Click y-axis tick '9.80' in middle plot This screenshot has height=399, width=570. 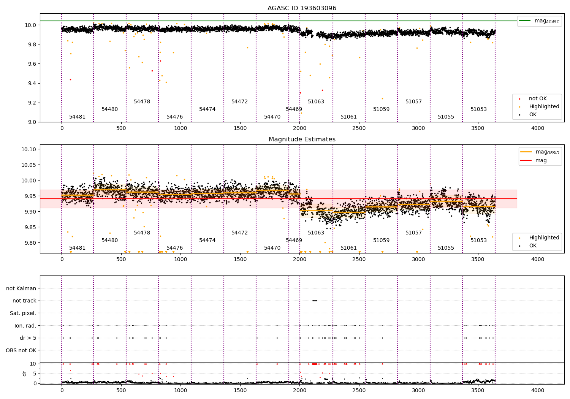30,243
